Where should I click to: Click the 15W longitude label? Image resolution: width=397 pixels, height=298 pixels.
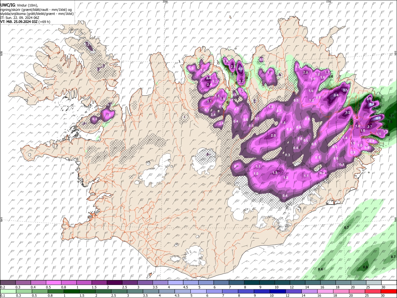coord(328,2)
